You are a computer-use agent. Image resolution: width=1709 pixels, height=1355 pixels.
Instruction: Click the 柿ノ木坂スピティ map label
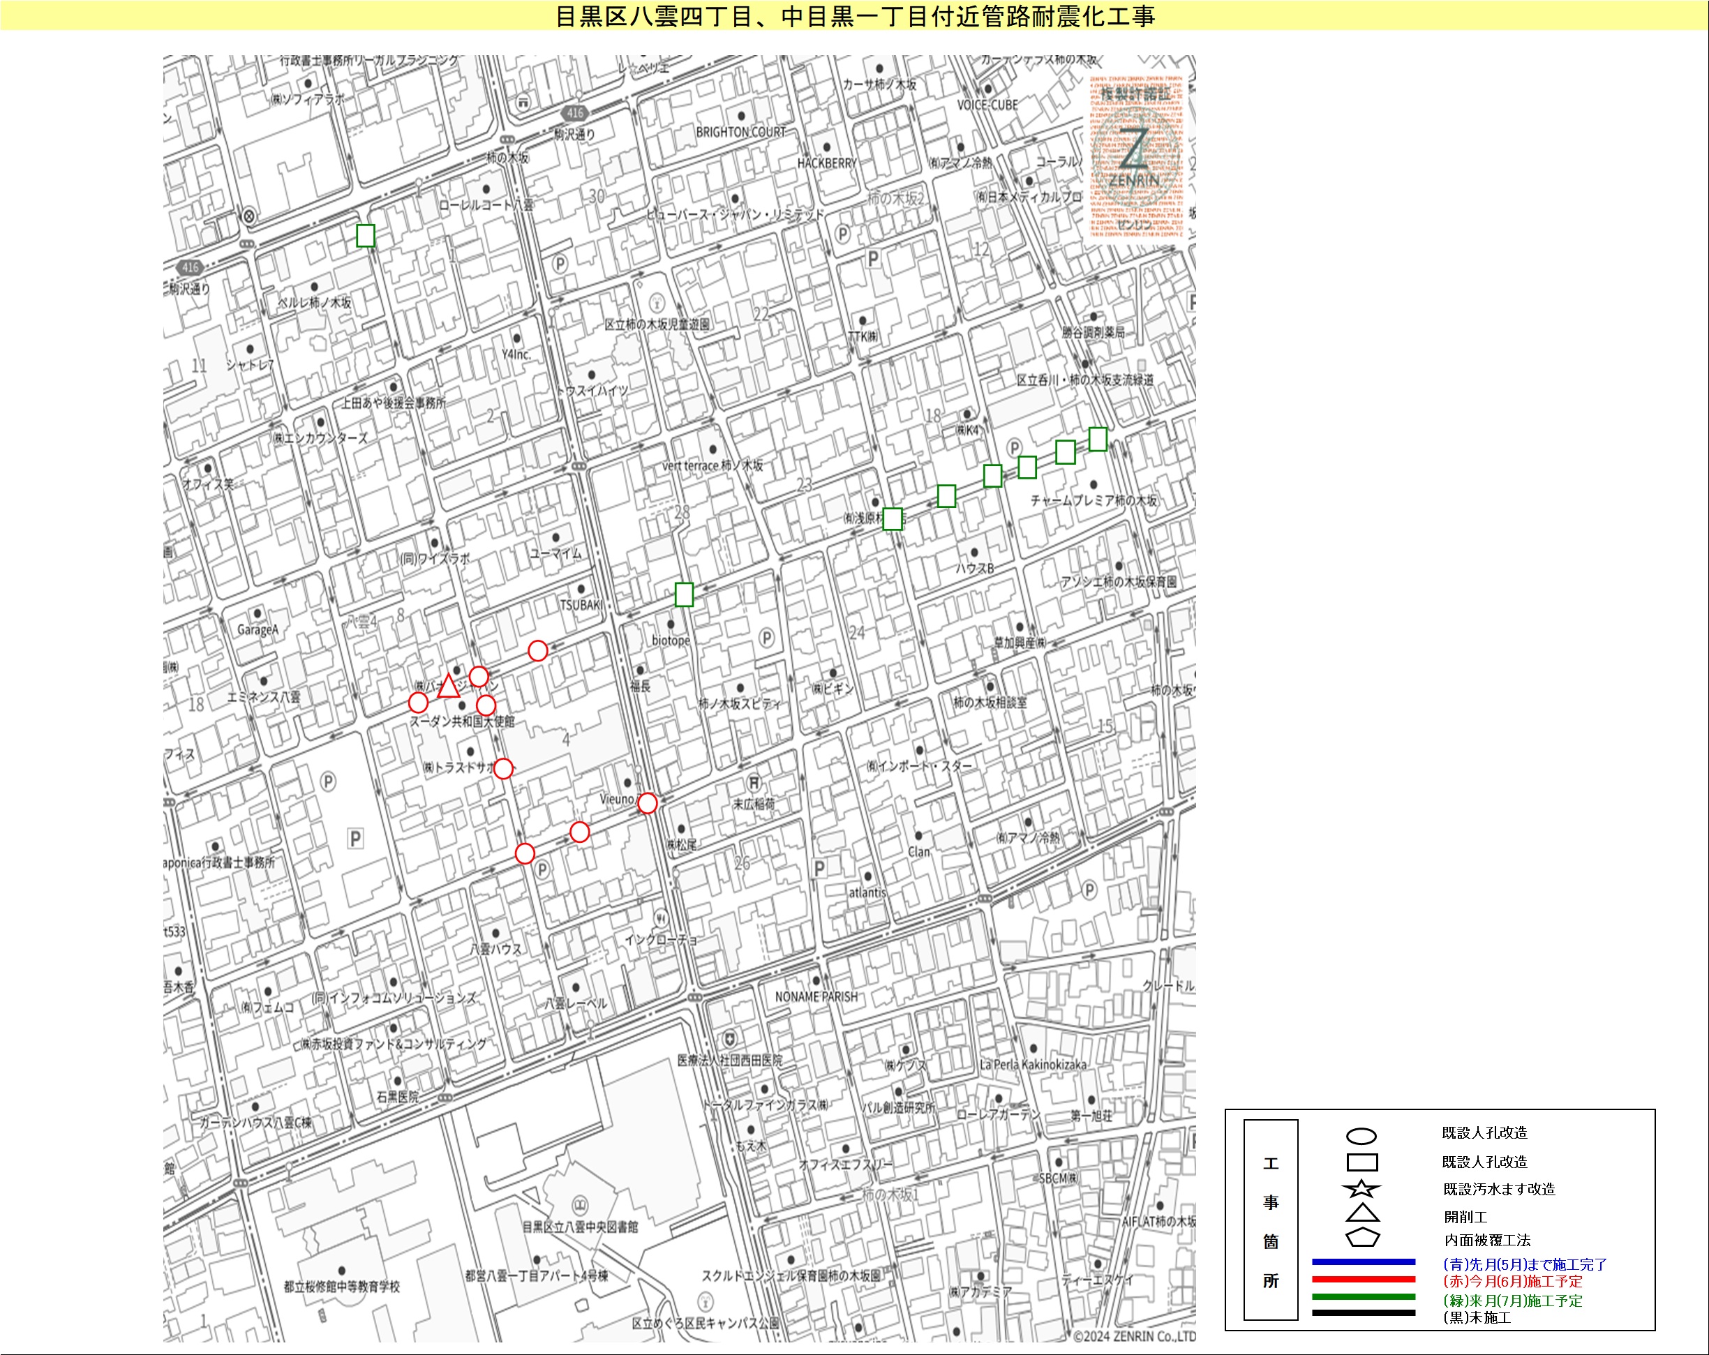tap(740, 703)
